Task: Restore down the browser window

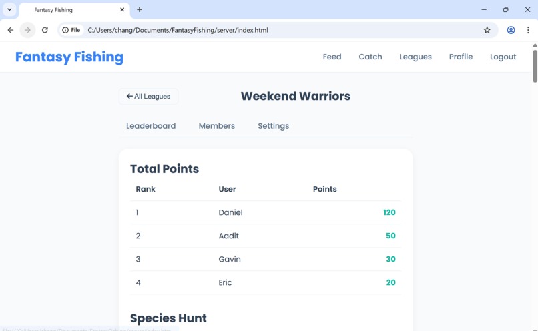Action: tap(505, 9)
